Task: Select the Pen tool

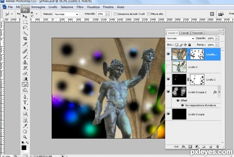Action: tap(25, 97)
